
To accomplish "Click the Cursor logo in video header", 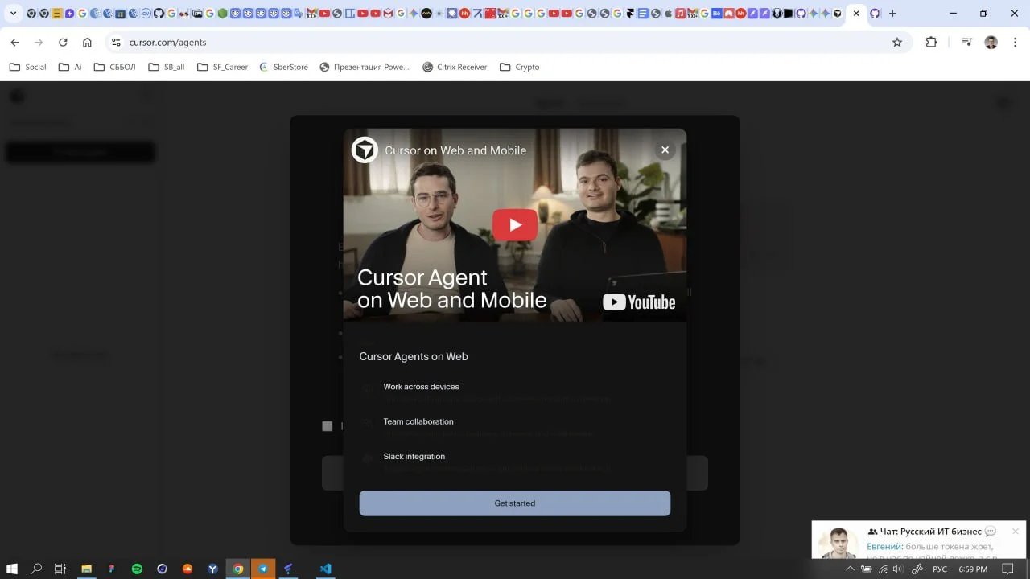I will click(x=365, y=150).
